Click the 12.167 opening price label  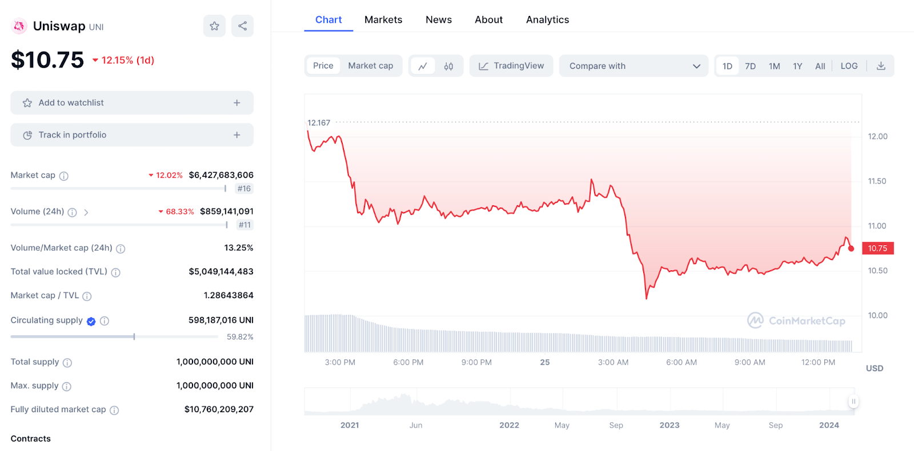319,123
